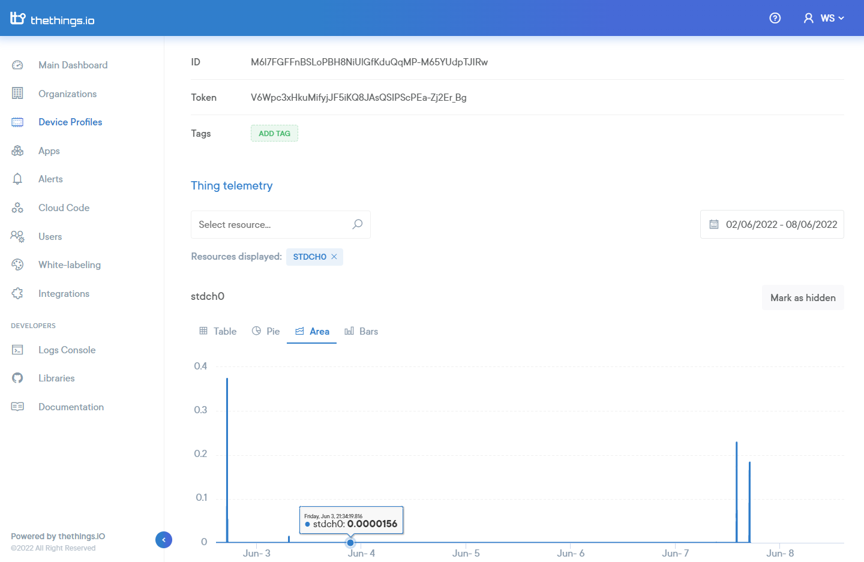Click the Apps cubes icon
The image size is (864, 562).
(x=17, y=151)
